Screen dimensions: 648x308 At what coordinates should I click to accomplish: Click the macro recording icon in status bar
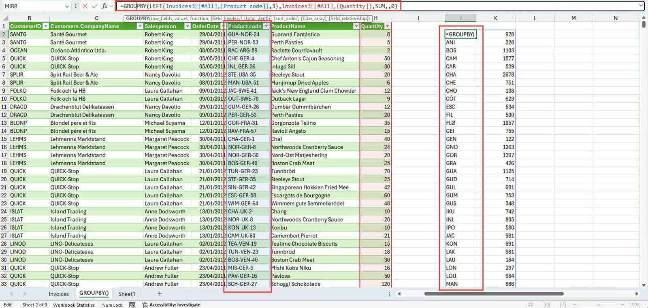132,305
